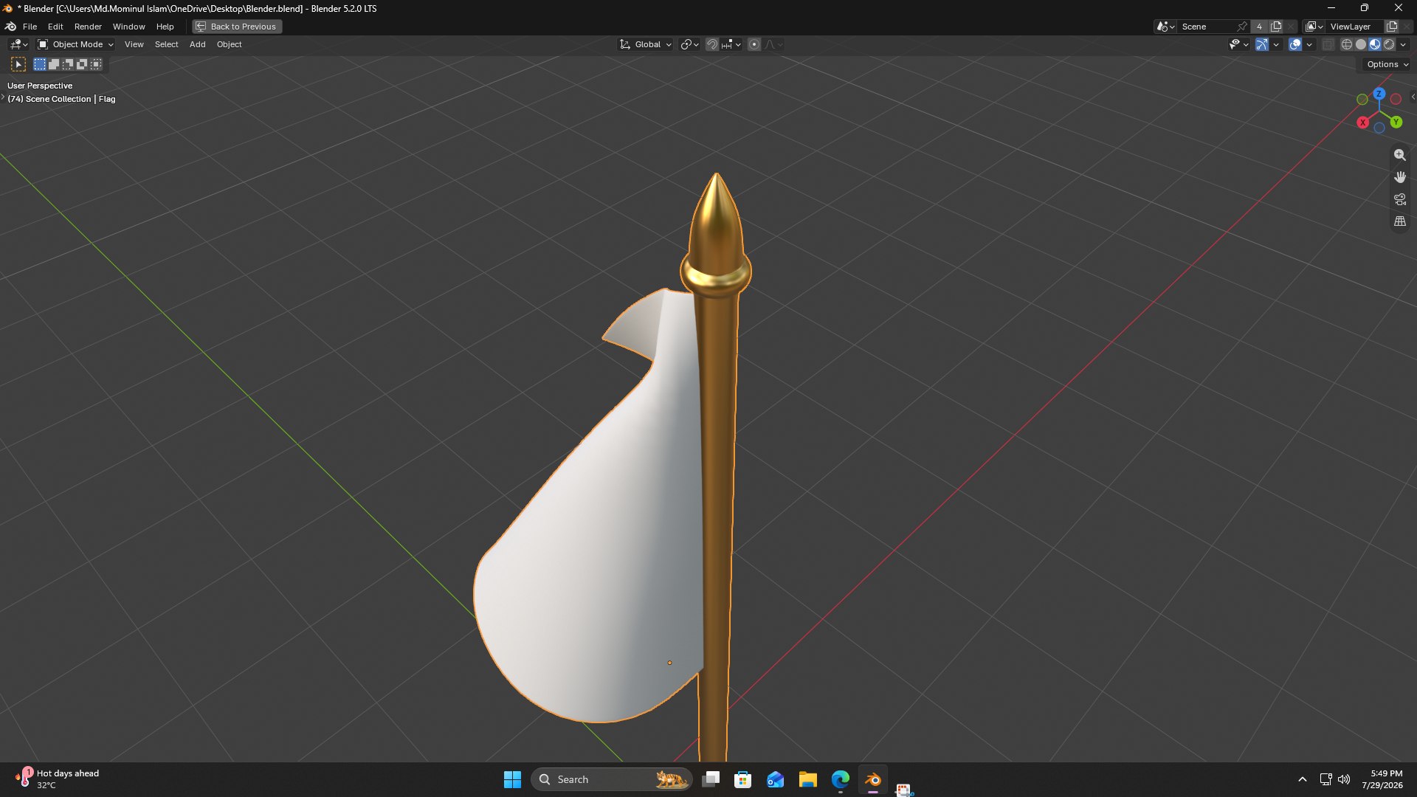Switch to rendered viewport shading

[x=1389, y=44]
